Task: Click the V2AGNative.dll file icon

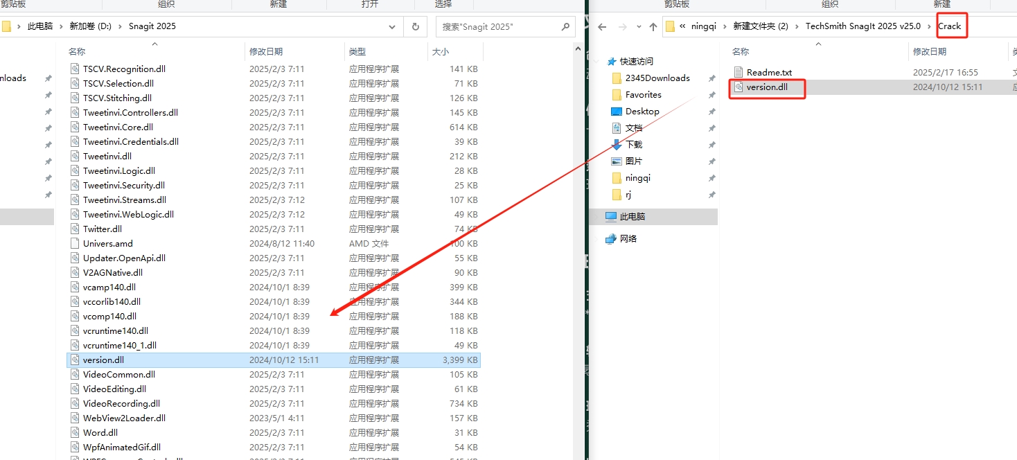Action: (x=76, y=272)
